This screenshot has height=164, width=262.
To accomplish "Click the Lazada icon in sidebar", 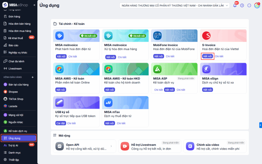I will click(x=5, y=106).
